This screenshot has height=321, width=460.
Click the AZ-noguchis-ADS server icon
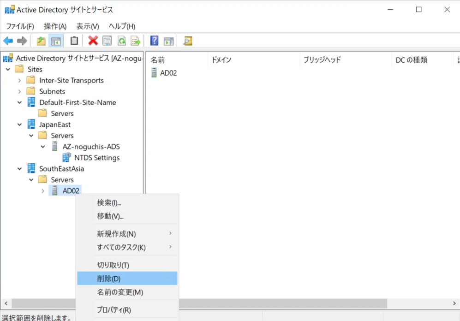(x=54, y=146)
